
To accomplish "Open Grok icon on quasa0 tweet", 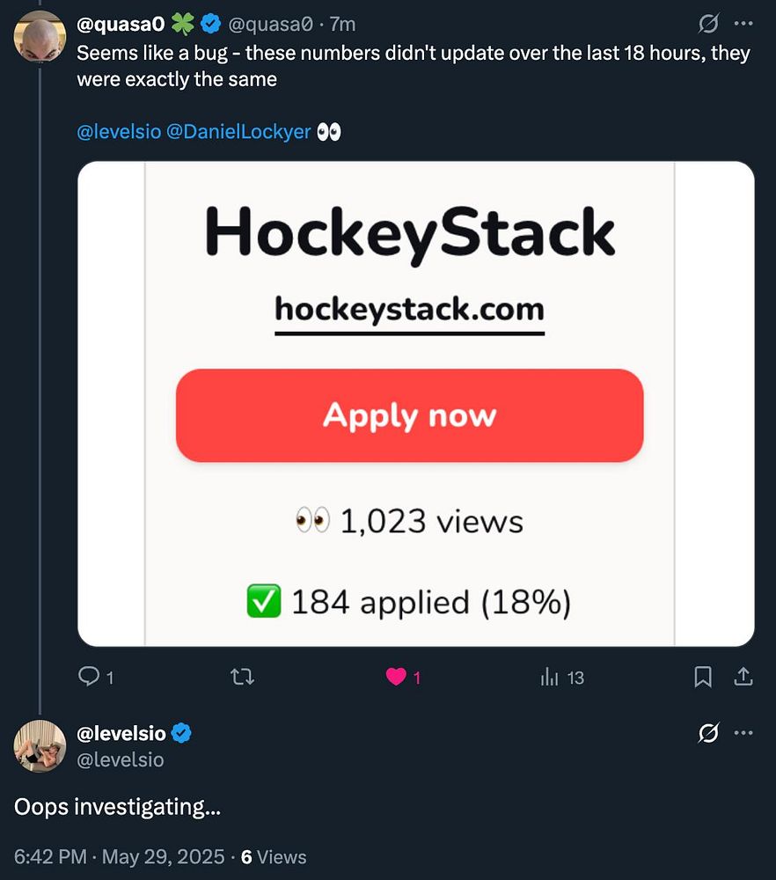I will pos(708,24).
